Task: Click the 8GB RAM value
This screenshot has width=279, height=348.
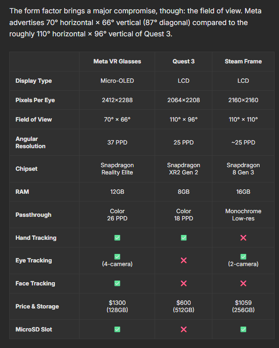Action: pyautogui.click(x=184, y=192)
